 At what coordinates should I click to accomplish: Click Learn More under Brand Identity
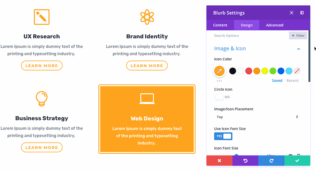point(147,66)
